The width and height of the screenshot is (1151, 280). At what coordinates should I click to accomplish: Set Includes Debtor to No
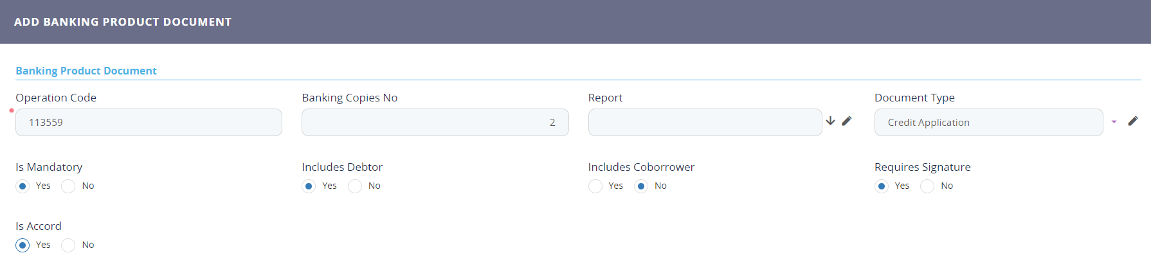pos(355,186)
